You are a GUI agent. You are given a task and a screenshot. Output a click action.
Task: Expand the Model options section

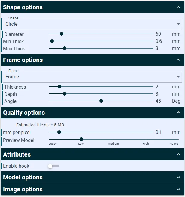tap(92, 177)
